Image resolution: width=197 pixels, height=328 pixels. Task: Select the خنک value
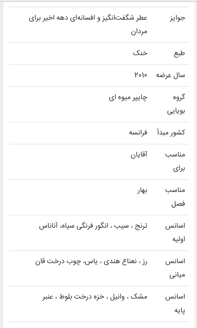click(x=140, y=54)
